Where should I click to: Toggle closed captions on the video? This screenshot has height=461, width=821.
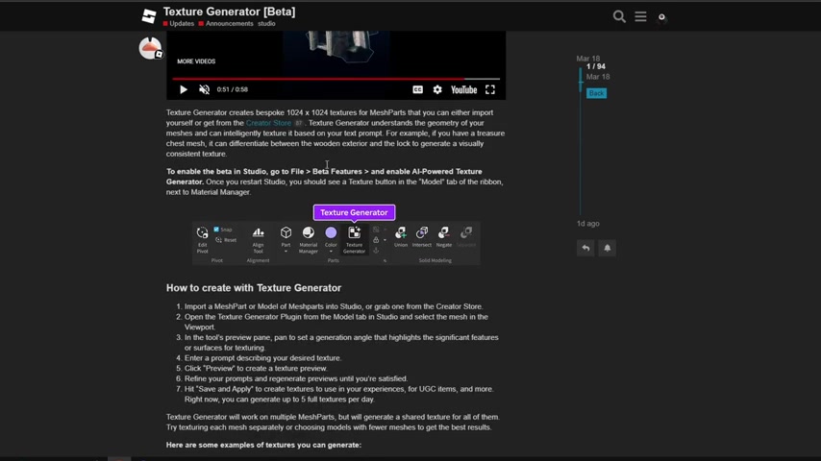(x=417, y=89)
